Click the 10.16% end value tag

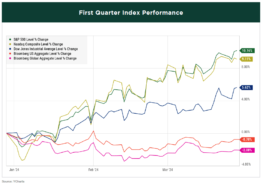pos(247,51)
